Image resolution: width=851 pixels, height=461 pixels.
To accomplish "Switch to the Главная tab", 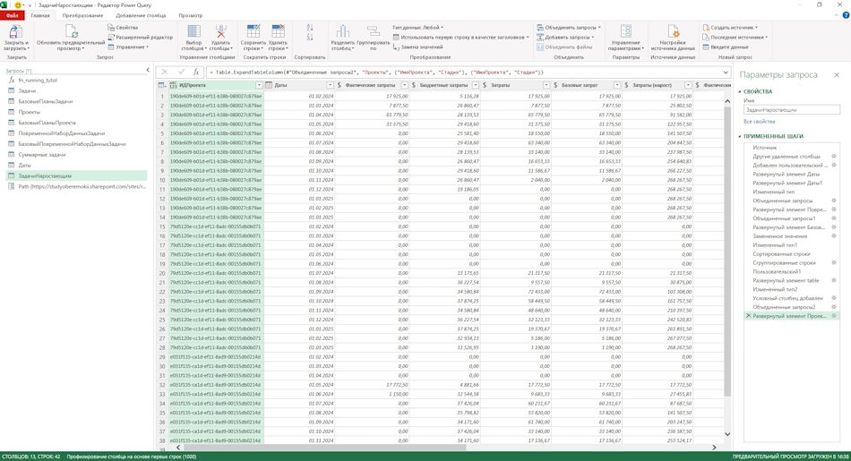I will 40,16.
